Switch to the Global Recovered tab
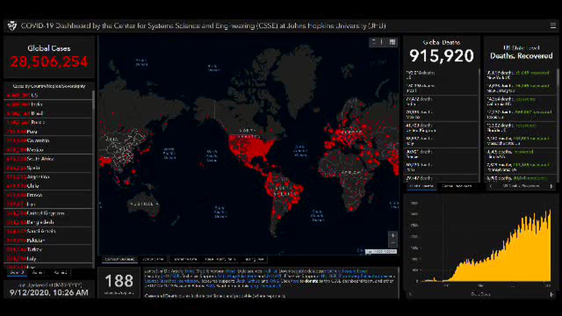 click(457, 186)
